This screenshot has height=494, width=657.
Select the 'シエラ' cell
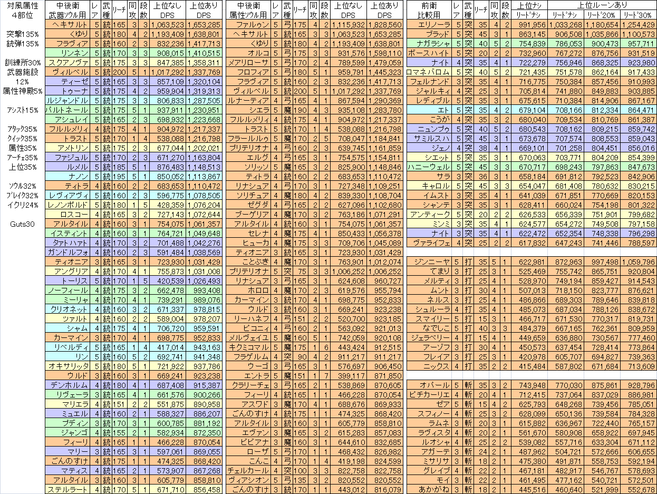tap(248, 110)
